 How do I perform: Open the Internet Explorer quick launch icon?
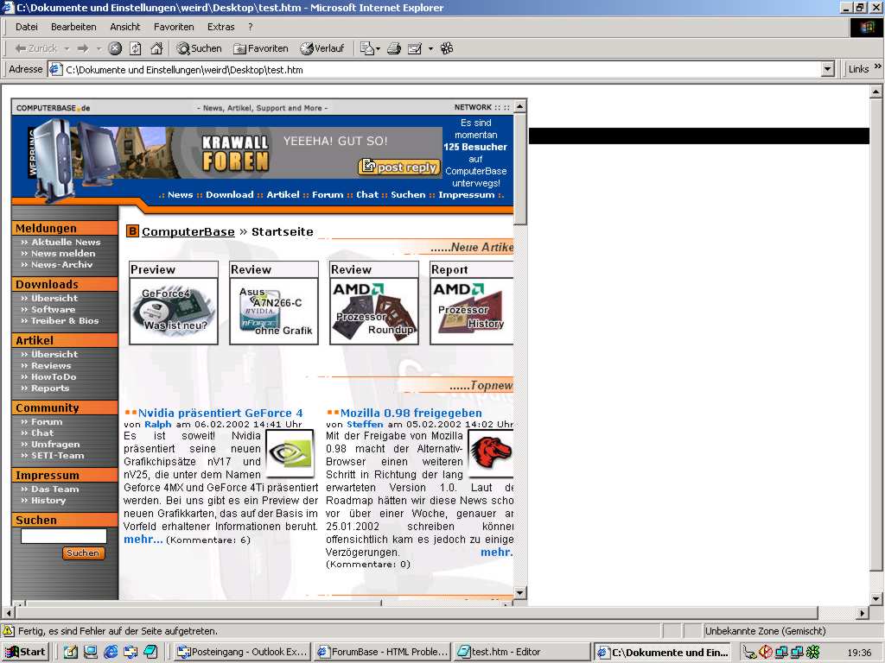[111, 653]
